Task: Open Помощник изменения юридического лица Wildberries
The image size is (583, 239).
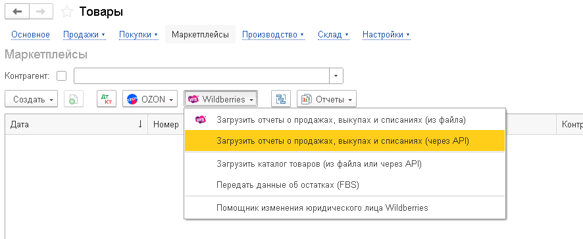Action: coord(345,208)
